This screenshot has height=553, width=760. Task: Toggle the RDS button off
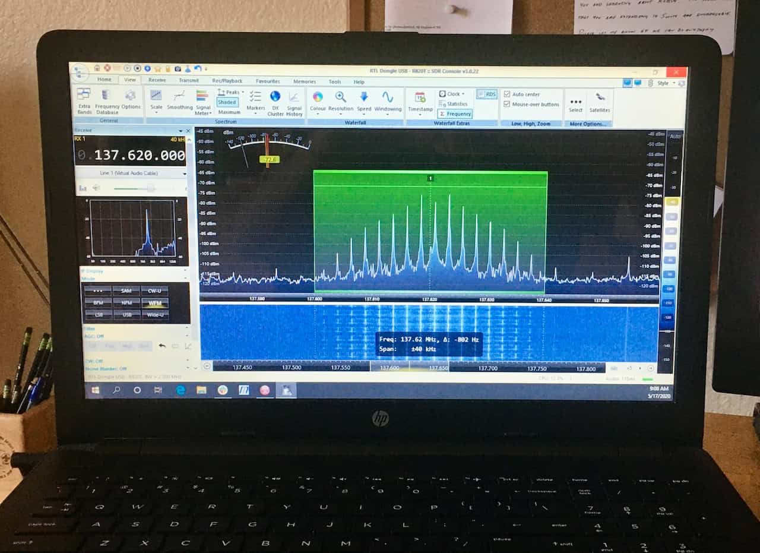coord(487,94)
